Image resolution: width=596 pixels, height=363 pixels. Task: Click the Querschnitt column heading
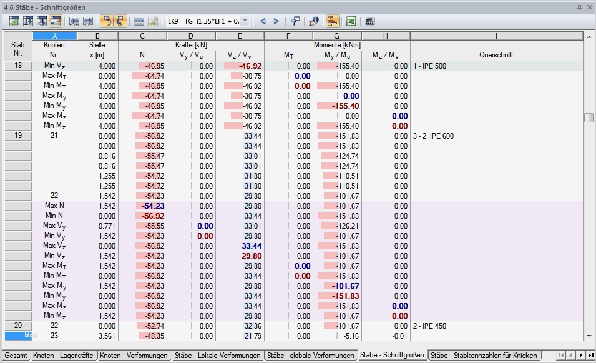496,55
